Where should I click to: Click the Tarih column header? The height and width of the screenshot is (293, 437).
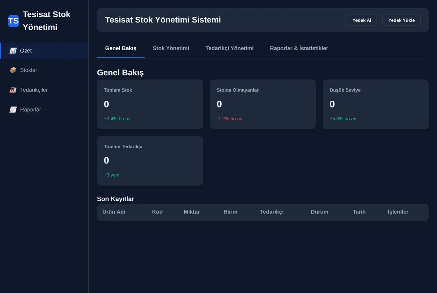tap(359, 212)
